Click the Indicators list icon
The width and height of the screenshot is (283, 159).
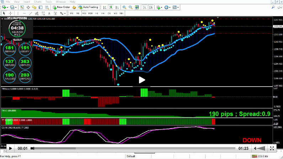pos(158,7)
